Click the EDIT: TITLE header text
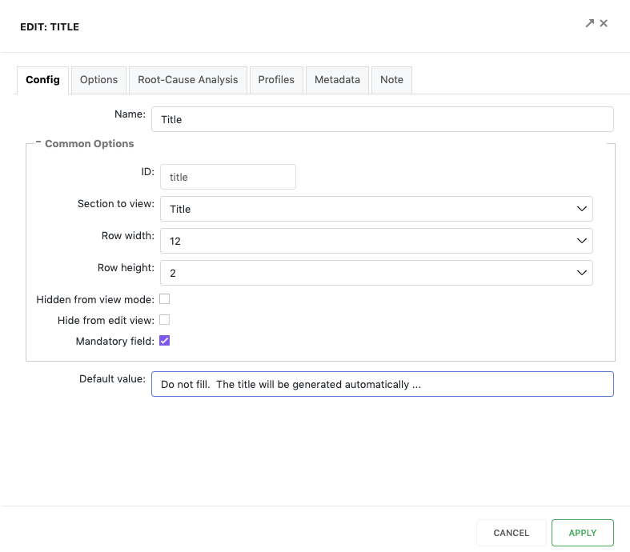This screenshot has width=630, height=552. 50,27
